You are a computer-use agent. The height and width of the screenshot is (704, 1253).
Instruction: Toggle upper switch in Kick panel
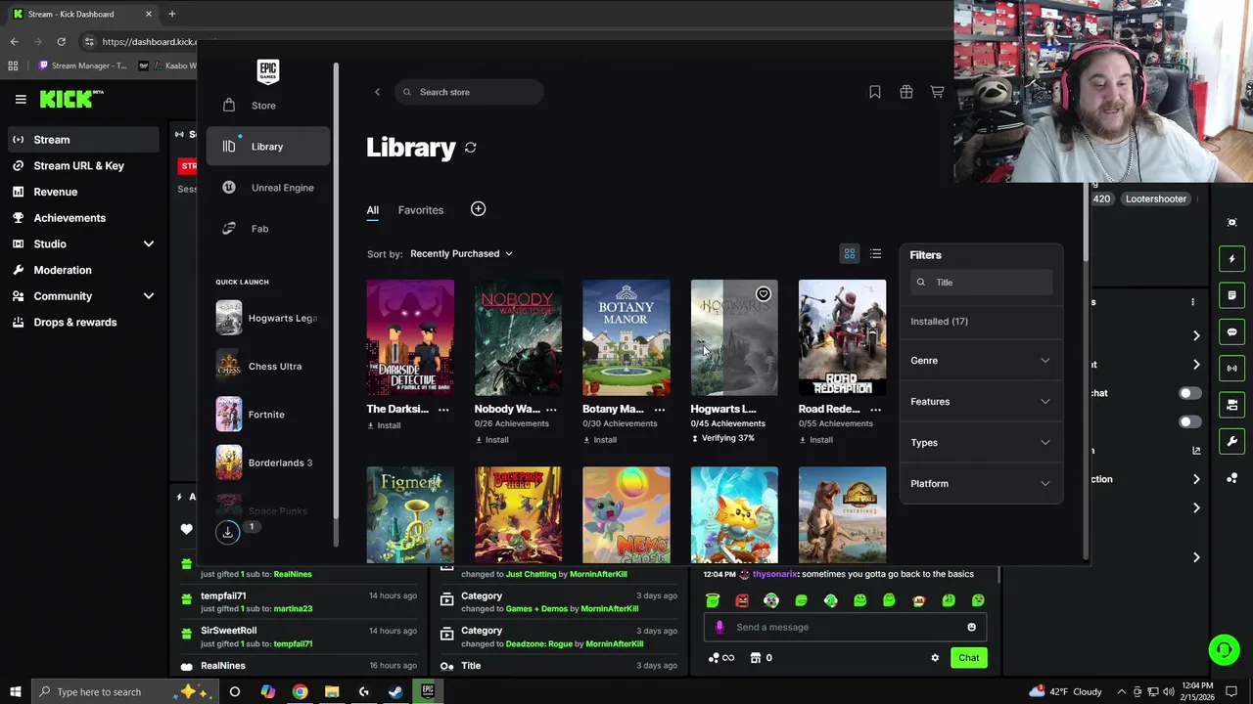pos(1189,393)
